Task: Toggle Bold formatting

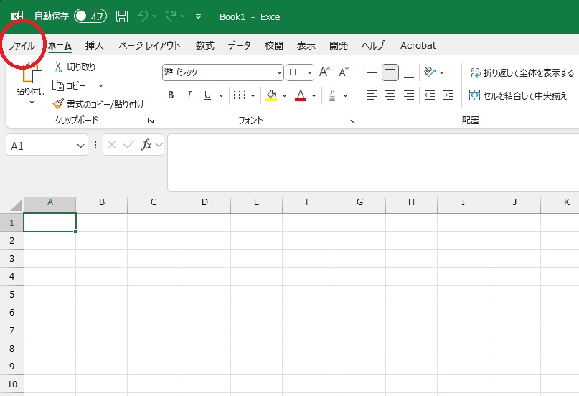Action: [171, 95]
